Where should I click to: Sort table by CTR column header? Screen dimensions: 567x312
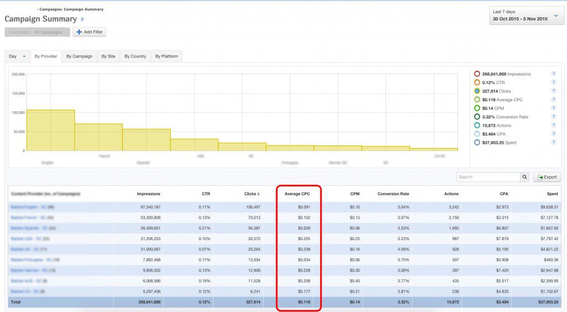click(206, 194)
